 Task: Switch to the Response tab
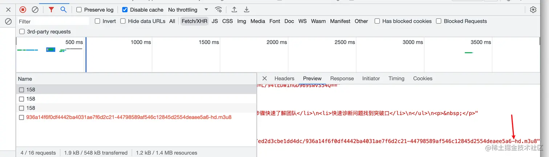342,78
